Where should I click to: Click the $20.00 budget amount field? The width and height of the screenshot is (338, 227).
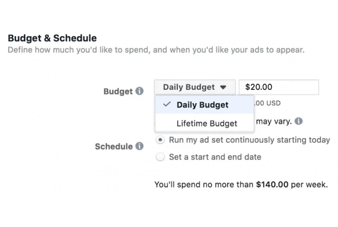coord(279,87)
